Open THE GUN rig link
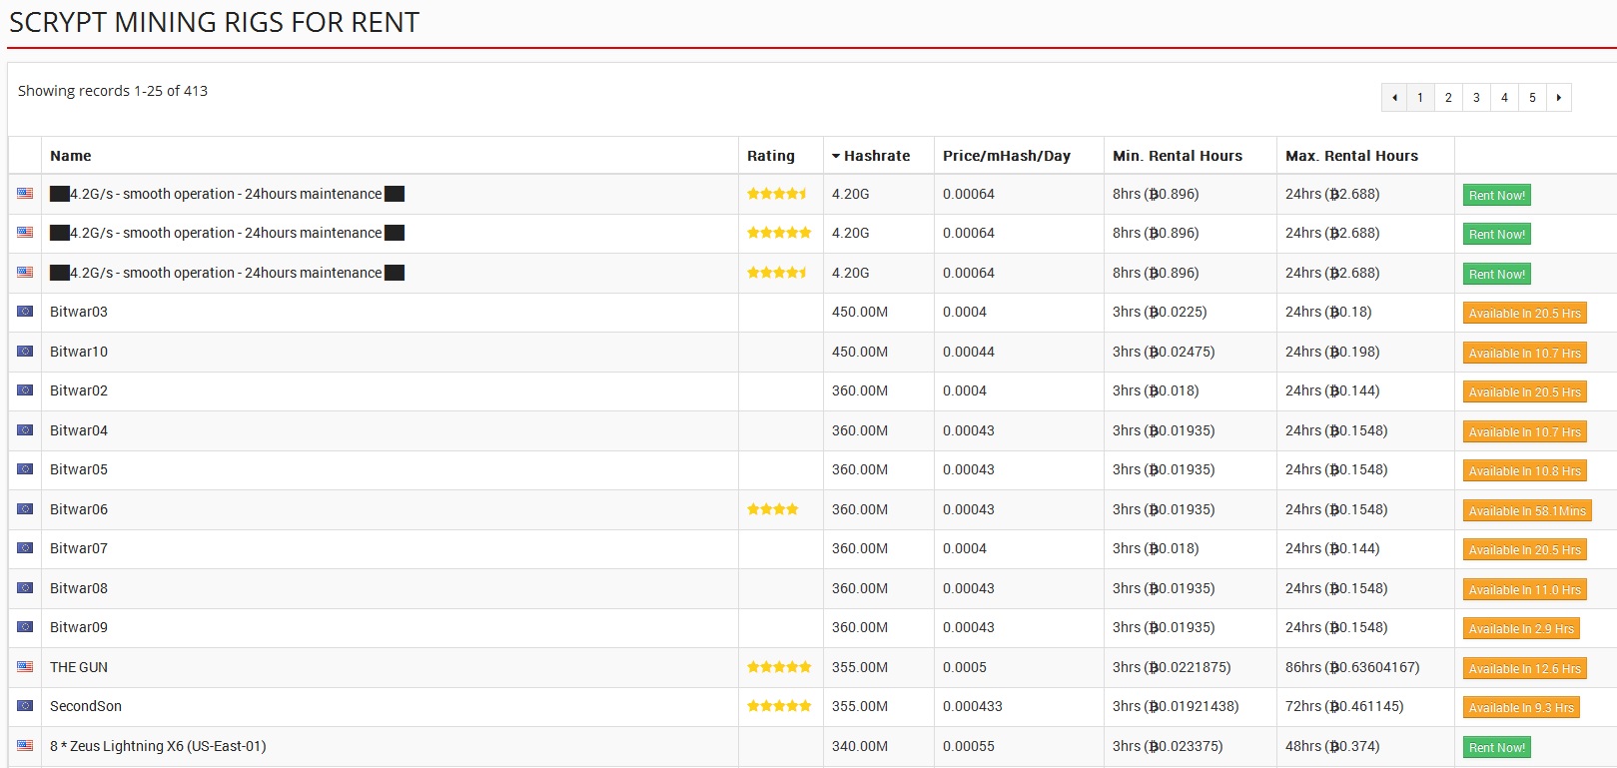 point(79,667)
